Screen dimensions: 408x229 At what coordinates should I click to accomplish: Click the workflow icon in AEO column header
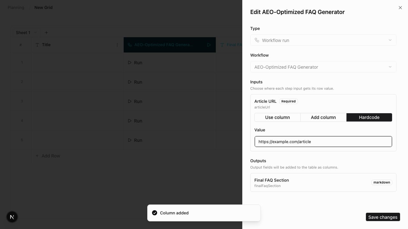point(130,45)
